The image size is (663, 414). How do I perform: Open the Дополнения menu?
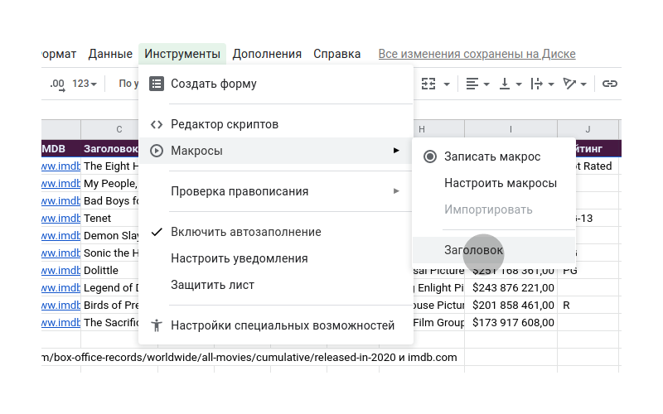(x=267, y=54)
